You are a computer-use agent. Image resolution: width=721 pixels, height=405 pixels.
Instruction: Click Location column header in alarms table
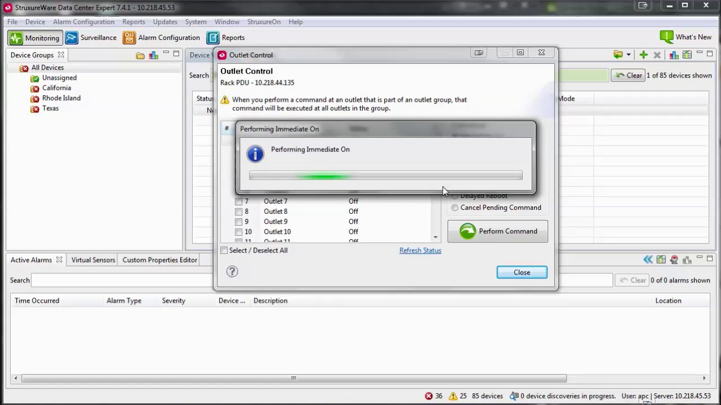(x=668, y=300)
